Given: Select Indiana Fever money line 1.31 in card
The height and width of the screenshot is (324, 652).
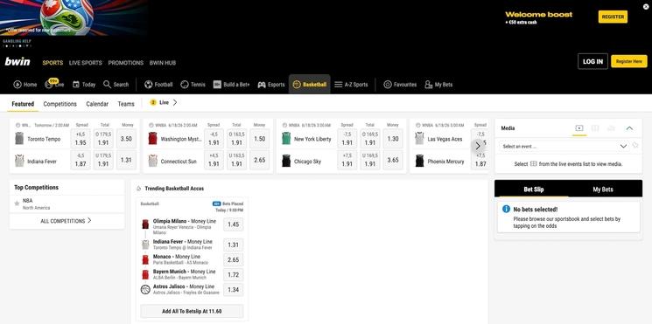Looking at the screenshot, I should pyautogui.click(x=126, y=161).
